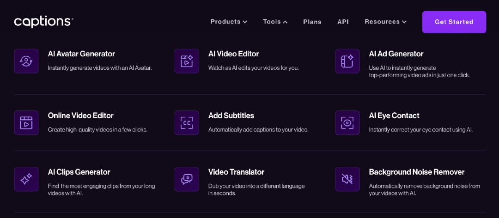Open the API menu item

pos(343,22)
